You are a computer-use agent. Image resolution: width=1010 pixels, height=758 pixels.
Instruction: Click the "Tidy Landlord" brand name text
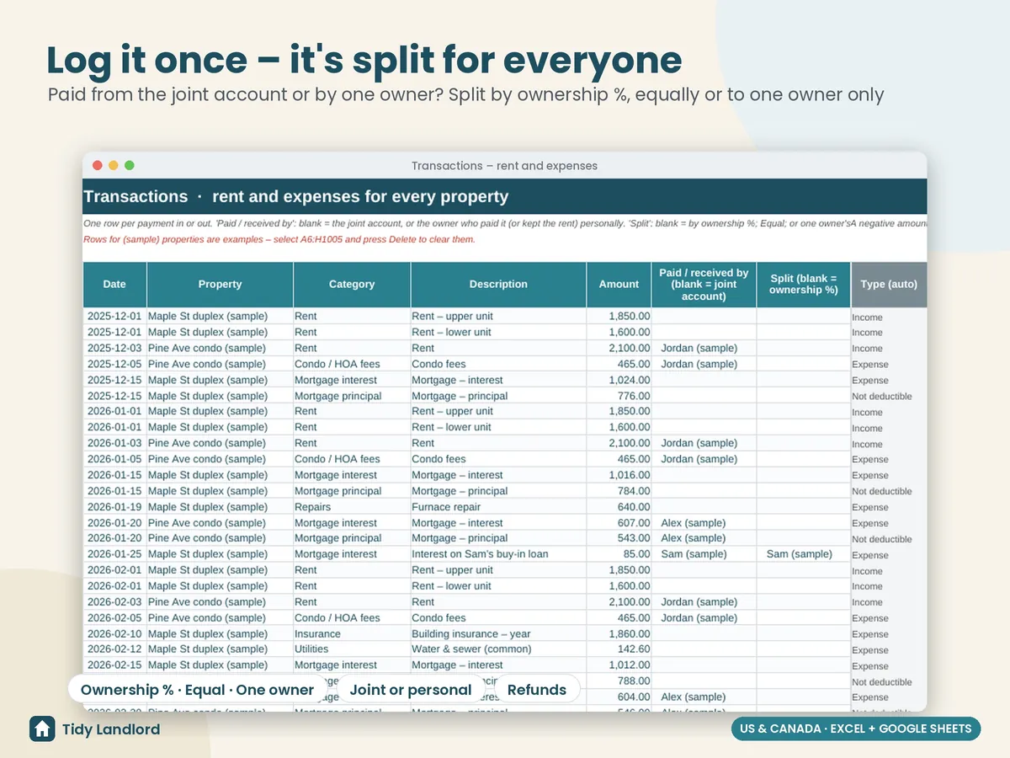[x=111, y=729]
